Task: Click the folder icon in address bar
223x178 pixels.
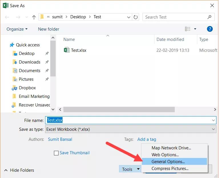Action: coord(42,17)
